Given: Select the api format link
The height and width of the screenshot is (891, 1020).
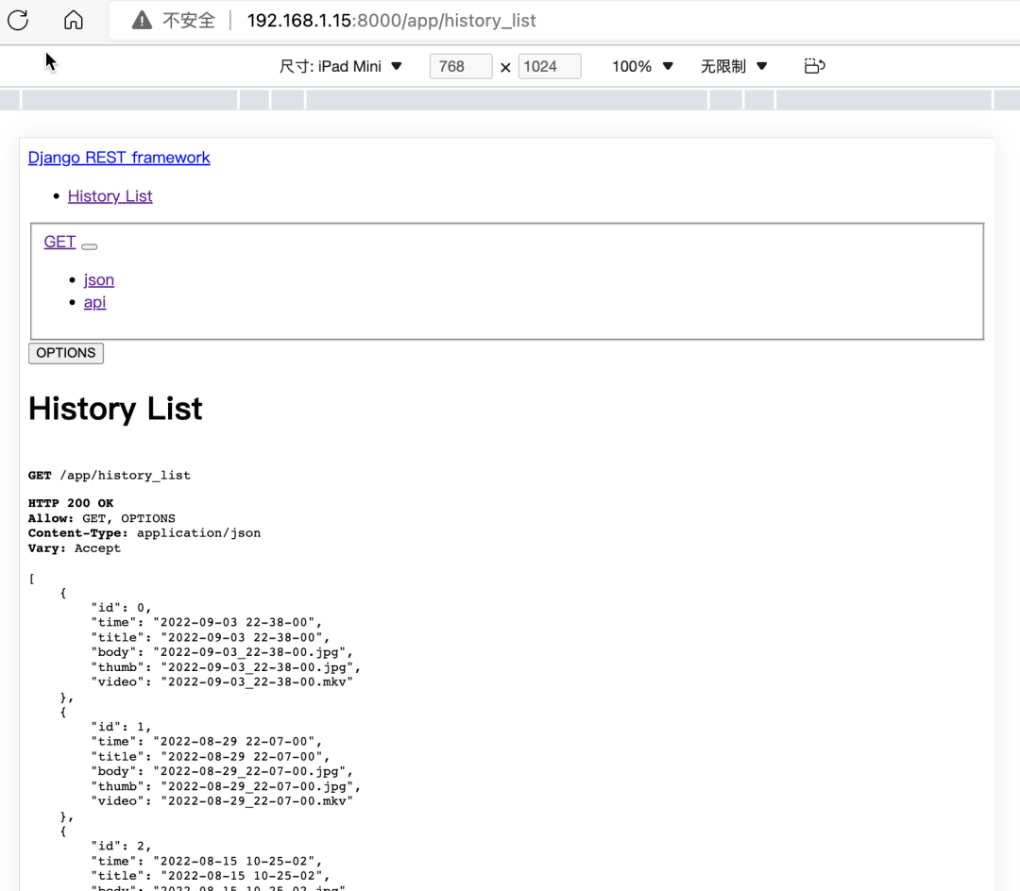Looking at the screenshot, I should pyautogui.click(x=94, y=302).
